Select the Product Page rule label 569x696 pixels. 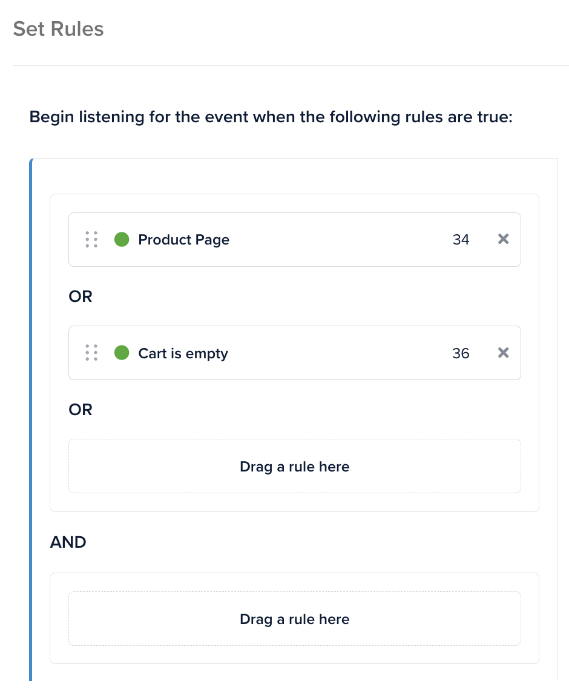click(183, 240)
